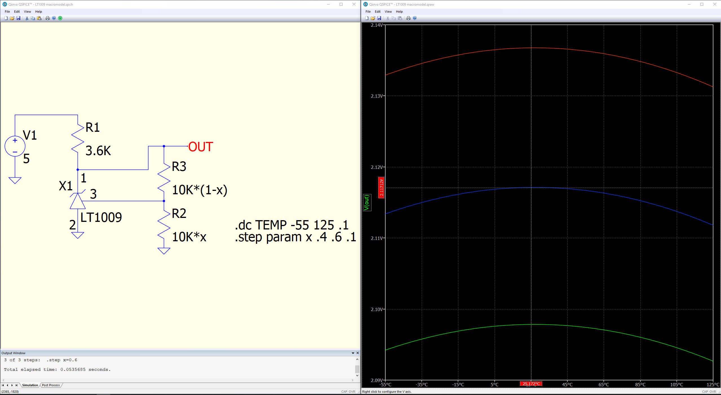Image resolution: width=721 pixels, height=395 pixels.
Task: Switch to the Post Process tab
Action: click(51, 385)
